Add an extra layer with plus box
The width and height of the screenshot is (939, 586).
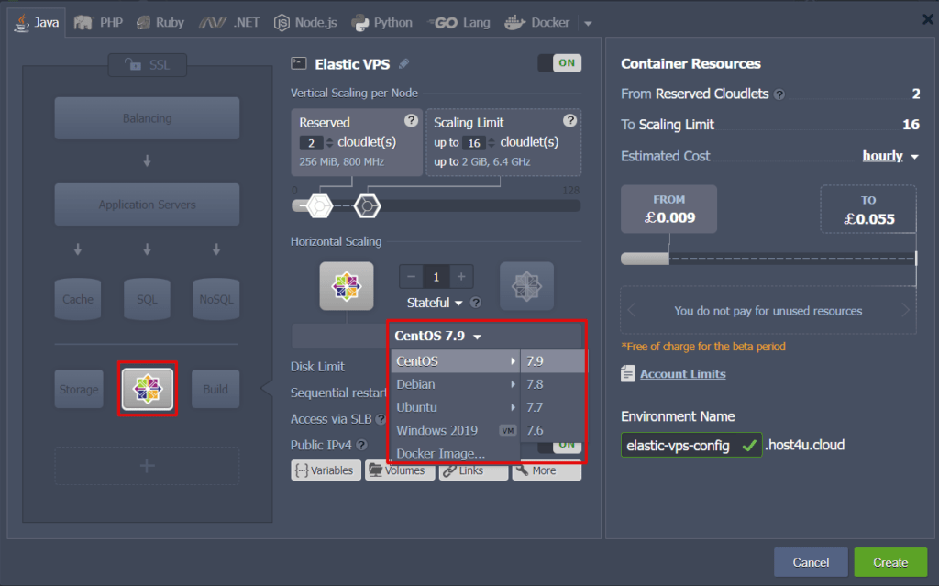(x=148, y=466)
